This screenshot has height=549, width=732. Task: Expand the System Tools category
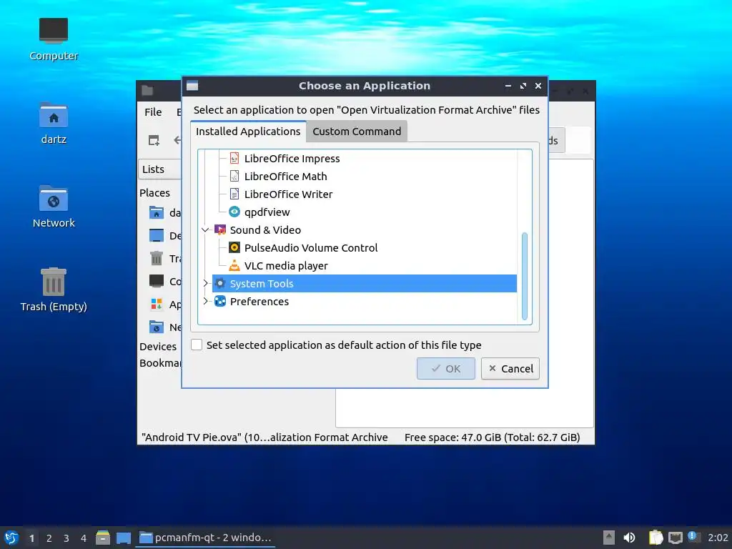[x=205, y=283]
